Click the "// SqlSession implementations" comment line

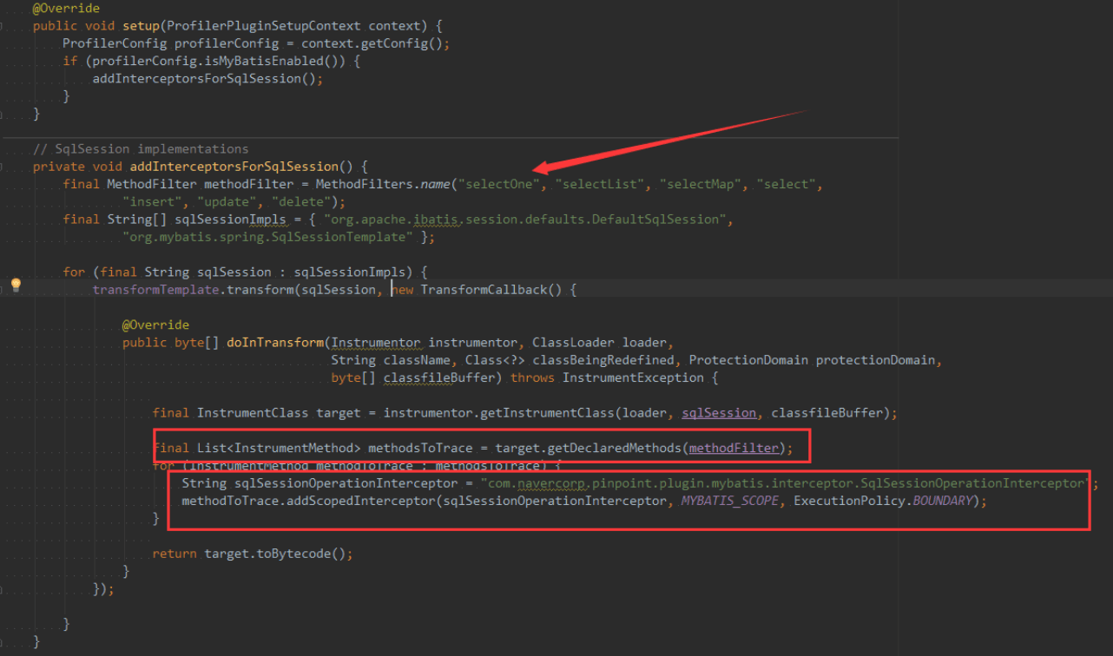point(141,148)
